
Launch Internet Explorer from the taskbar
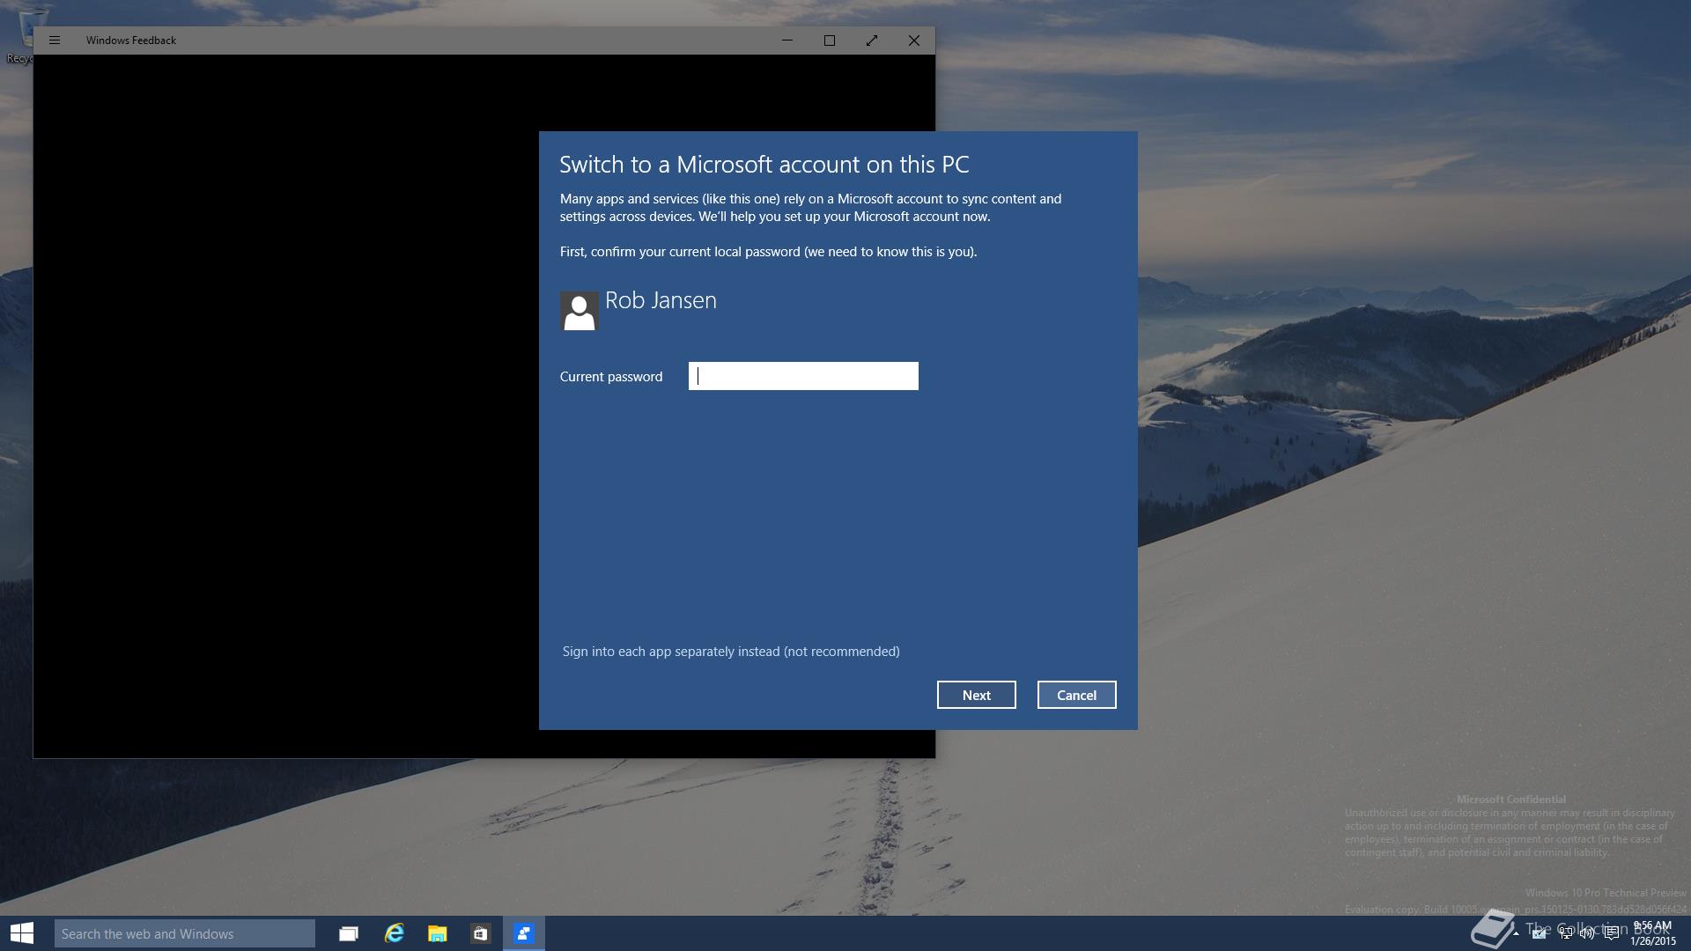(x=394, y=933)
